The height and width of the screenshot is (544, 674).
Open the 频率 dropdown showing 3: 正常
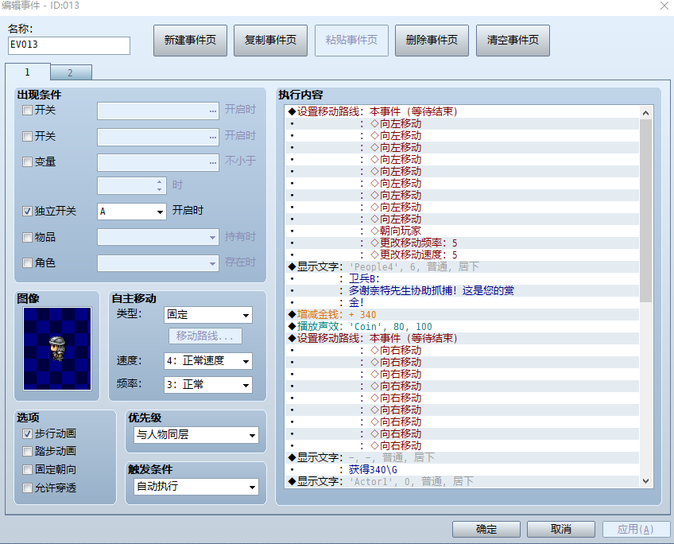(x=208, y=385)
